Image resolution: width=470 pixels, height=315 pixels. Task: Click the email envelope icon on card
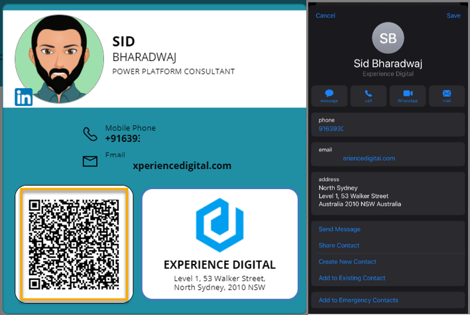pos(90,161)
